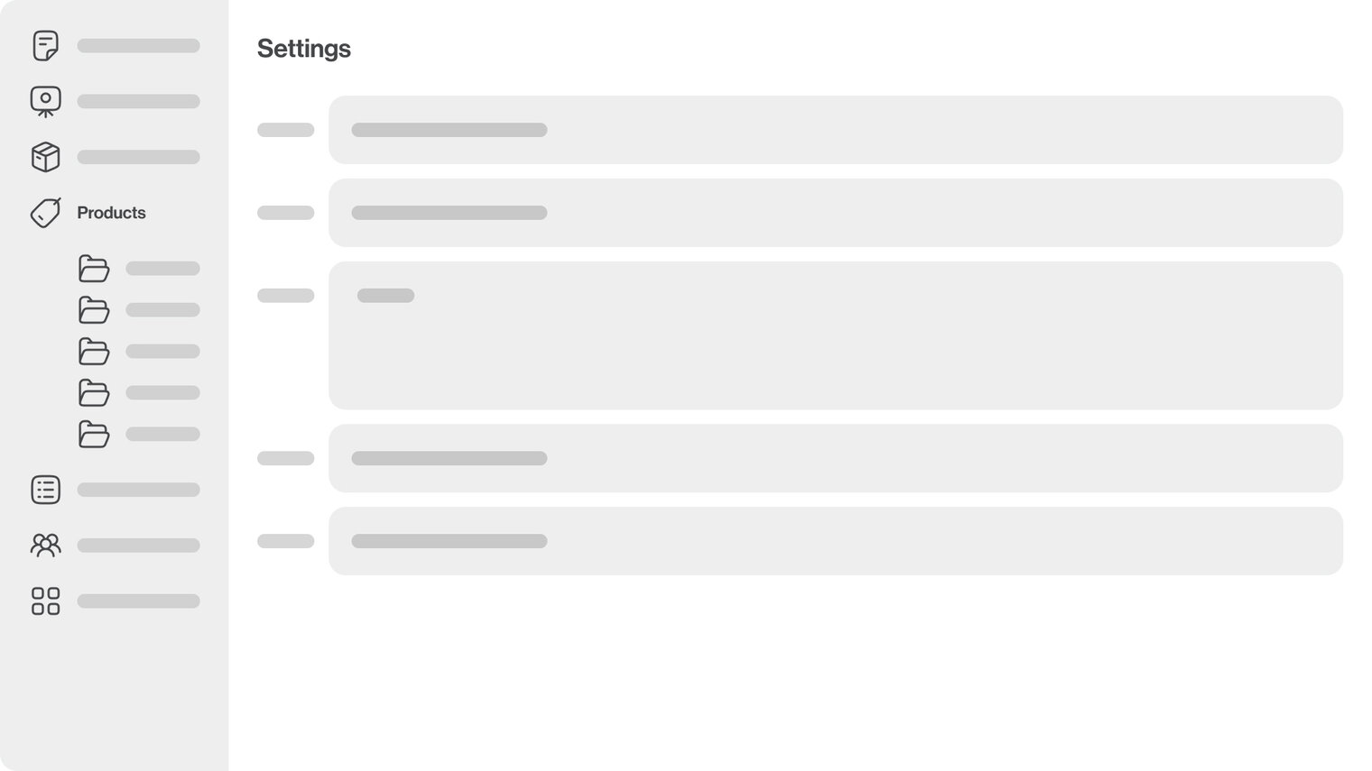Select the package box icon
Screen dimensions: 1372x771
(x=45, y=157)
